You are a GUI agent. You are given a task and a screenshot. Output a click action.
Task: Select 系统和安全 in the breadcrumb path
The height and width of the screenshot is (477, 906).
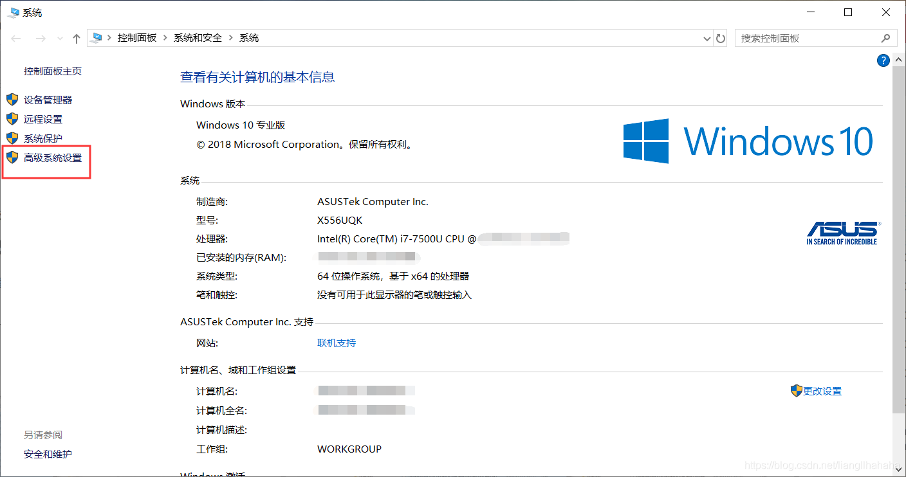(x=198, y=38)
